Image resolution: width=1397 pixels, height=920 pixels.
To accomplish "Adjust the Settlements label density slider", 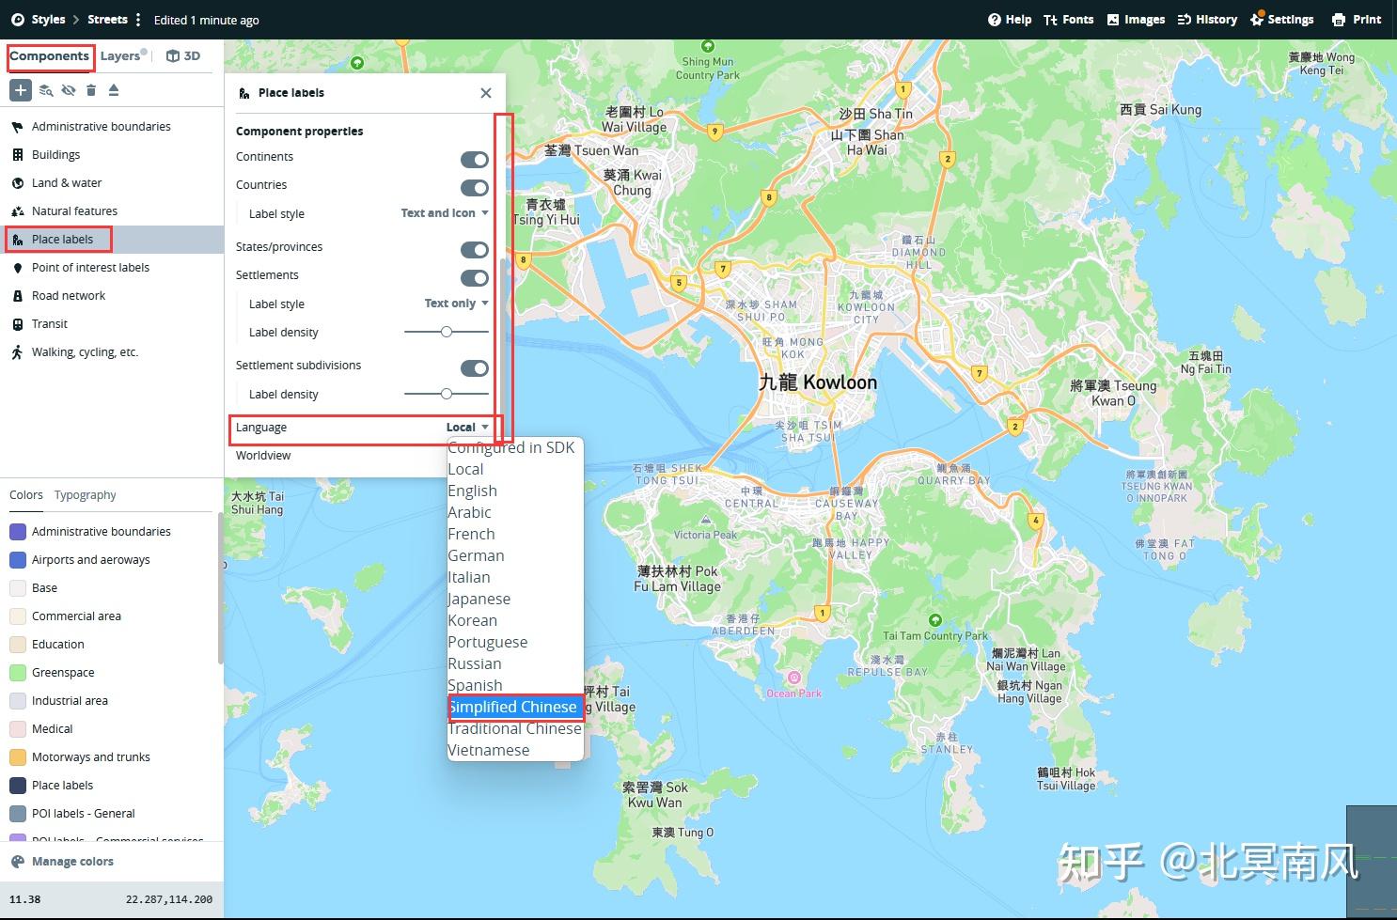I will 446,332.
